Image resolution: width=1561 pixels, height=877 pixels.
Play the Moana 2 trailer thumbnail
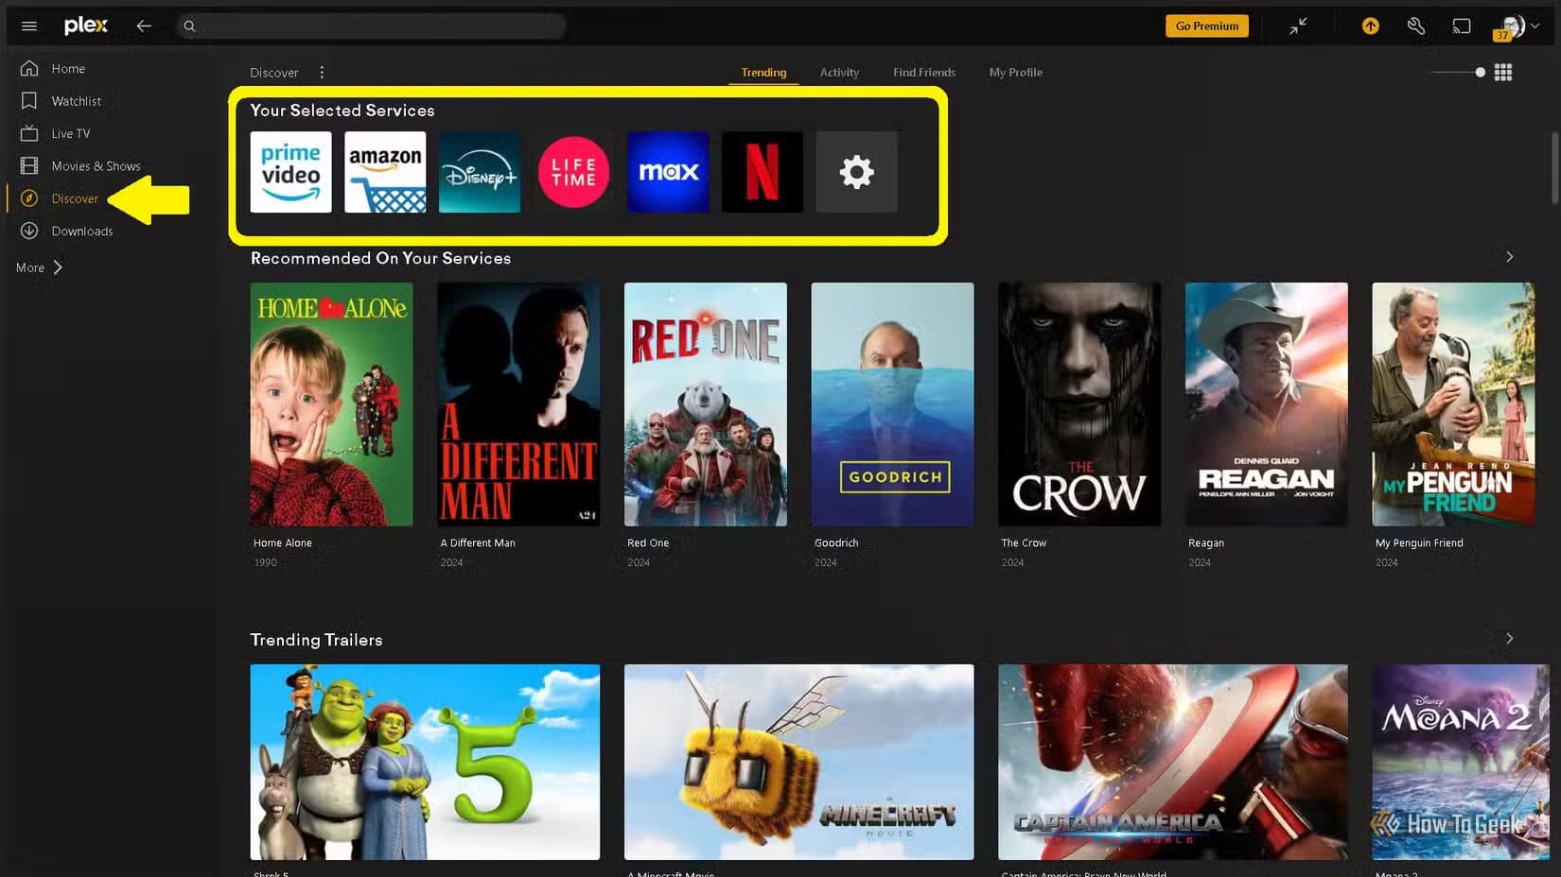click(x=1461, y=763)
